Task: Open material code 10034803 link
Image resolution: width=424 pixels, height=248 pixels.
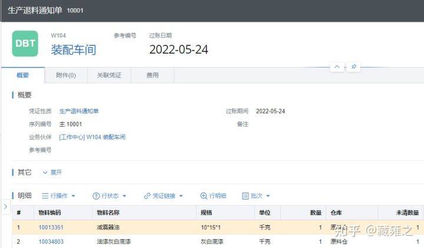Action: [x=51, y=242]
